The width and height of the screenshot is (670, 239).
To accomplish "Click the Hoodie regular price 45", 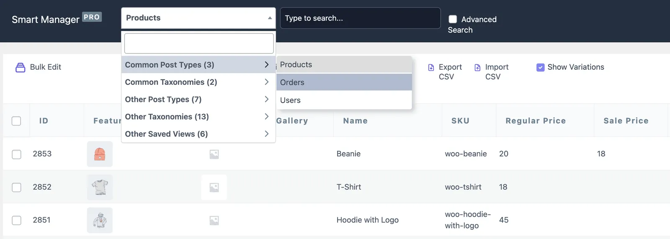I will [504, 220].
